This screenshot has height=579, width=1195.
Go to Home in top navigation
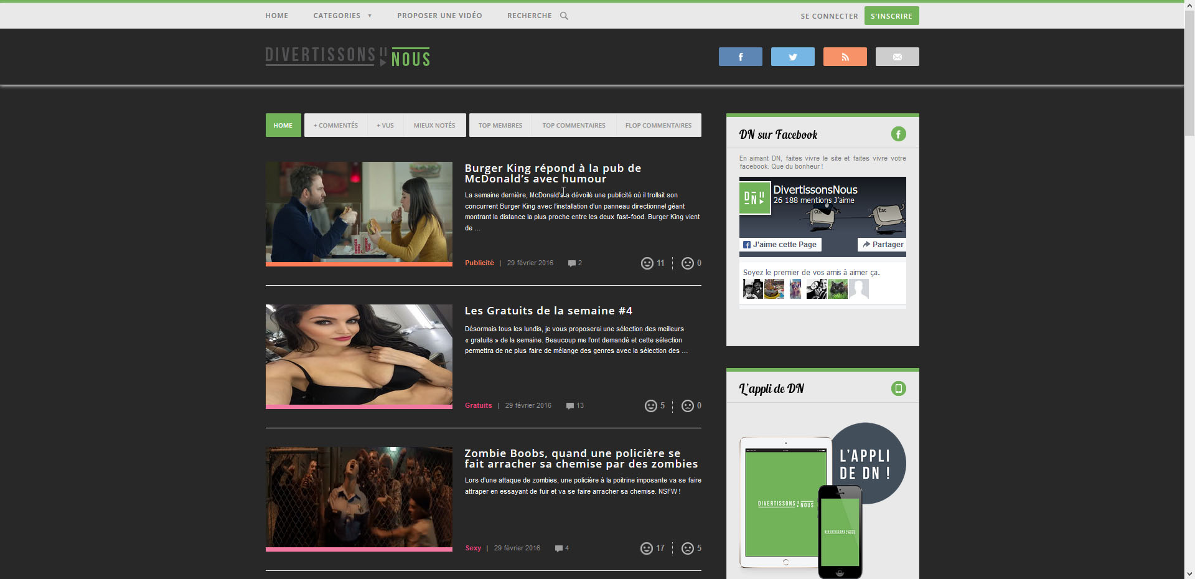276,16
